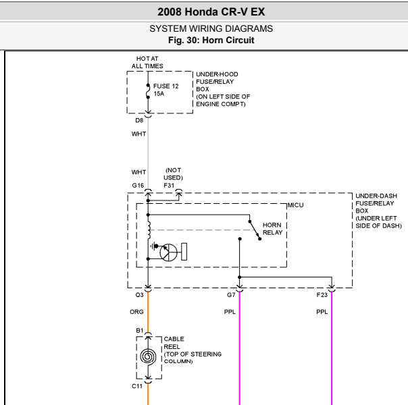This screenshot has height=405, width=408.
Task: Click the 'PPL' label near G7
Action: (230, 312)
